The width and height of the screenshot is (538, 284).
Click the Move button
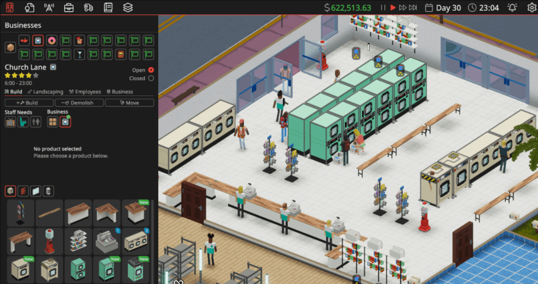point(129,103)
